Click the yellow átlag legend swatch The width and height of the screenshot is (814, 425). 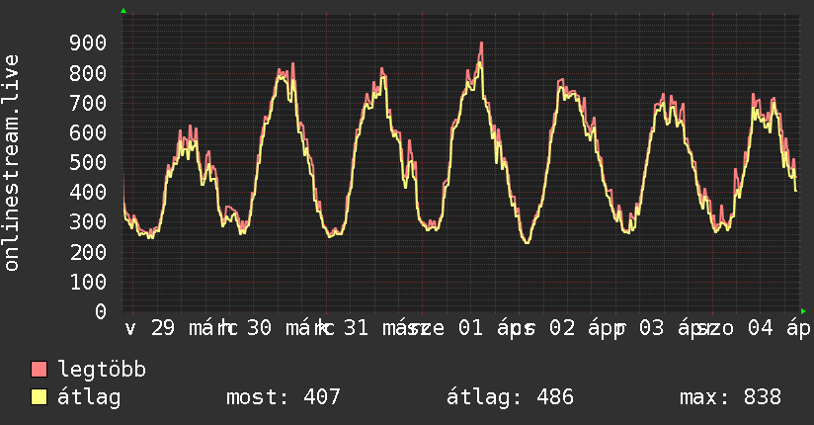pyautogui.click(x=40, y=397)
